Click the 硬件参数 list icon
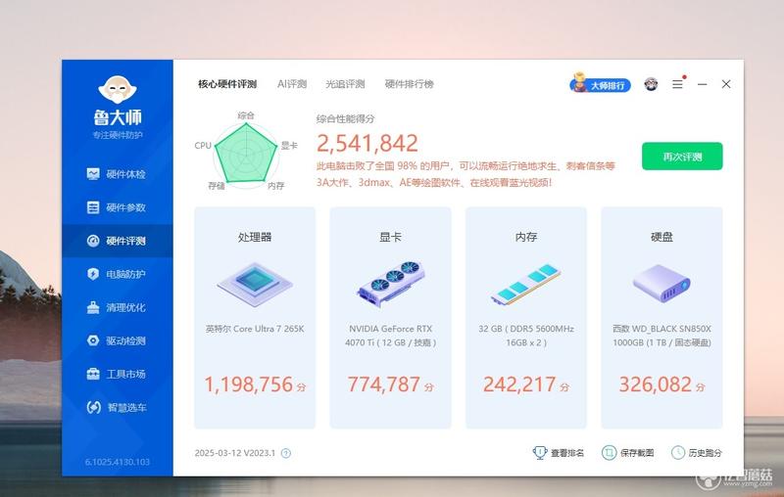The width and height of the screenshot is (784, 497). 93,207
